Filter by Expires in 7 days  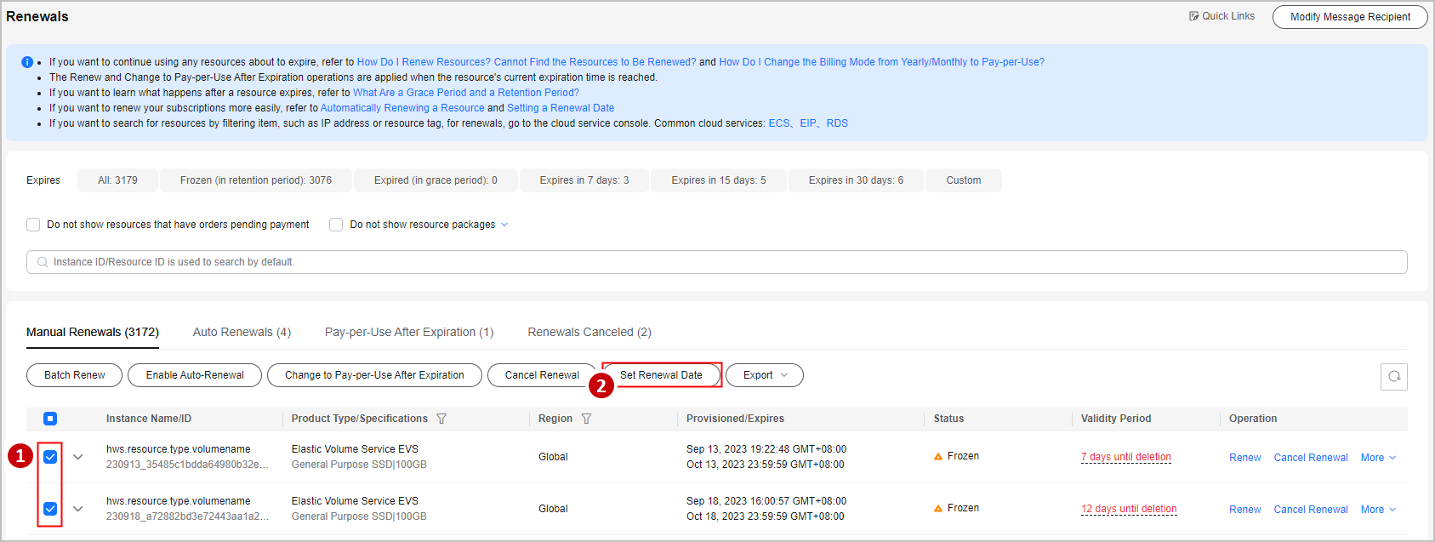[584, 180]
